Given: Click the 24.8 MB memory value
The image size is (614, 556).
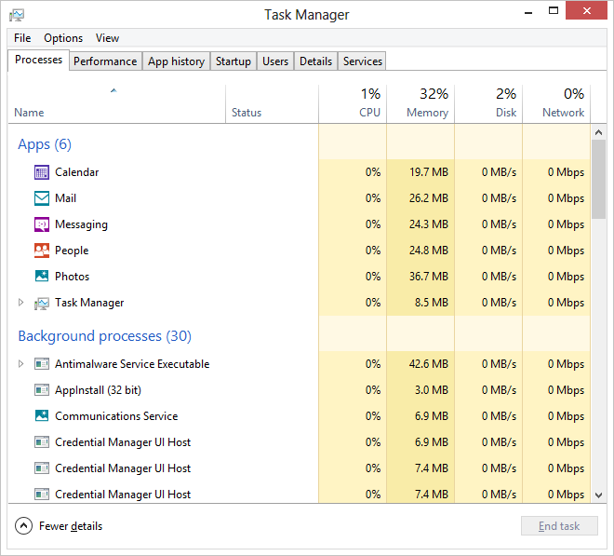Looking at the screenshot, I should [428, 251].
